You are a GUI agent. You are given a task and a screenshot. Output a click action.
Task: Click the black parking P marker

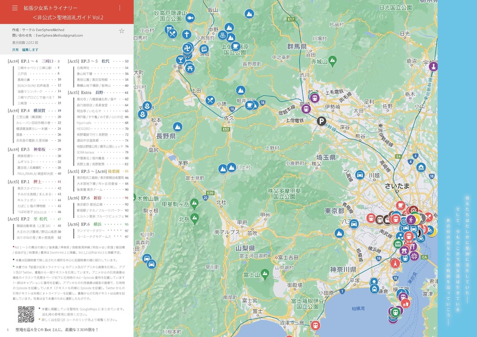[321, 121]
